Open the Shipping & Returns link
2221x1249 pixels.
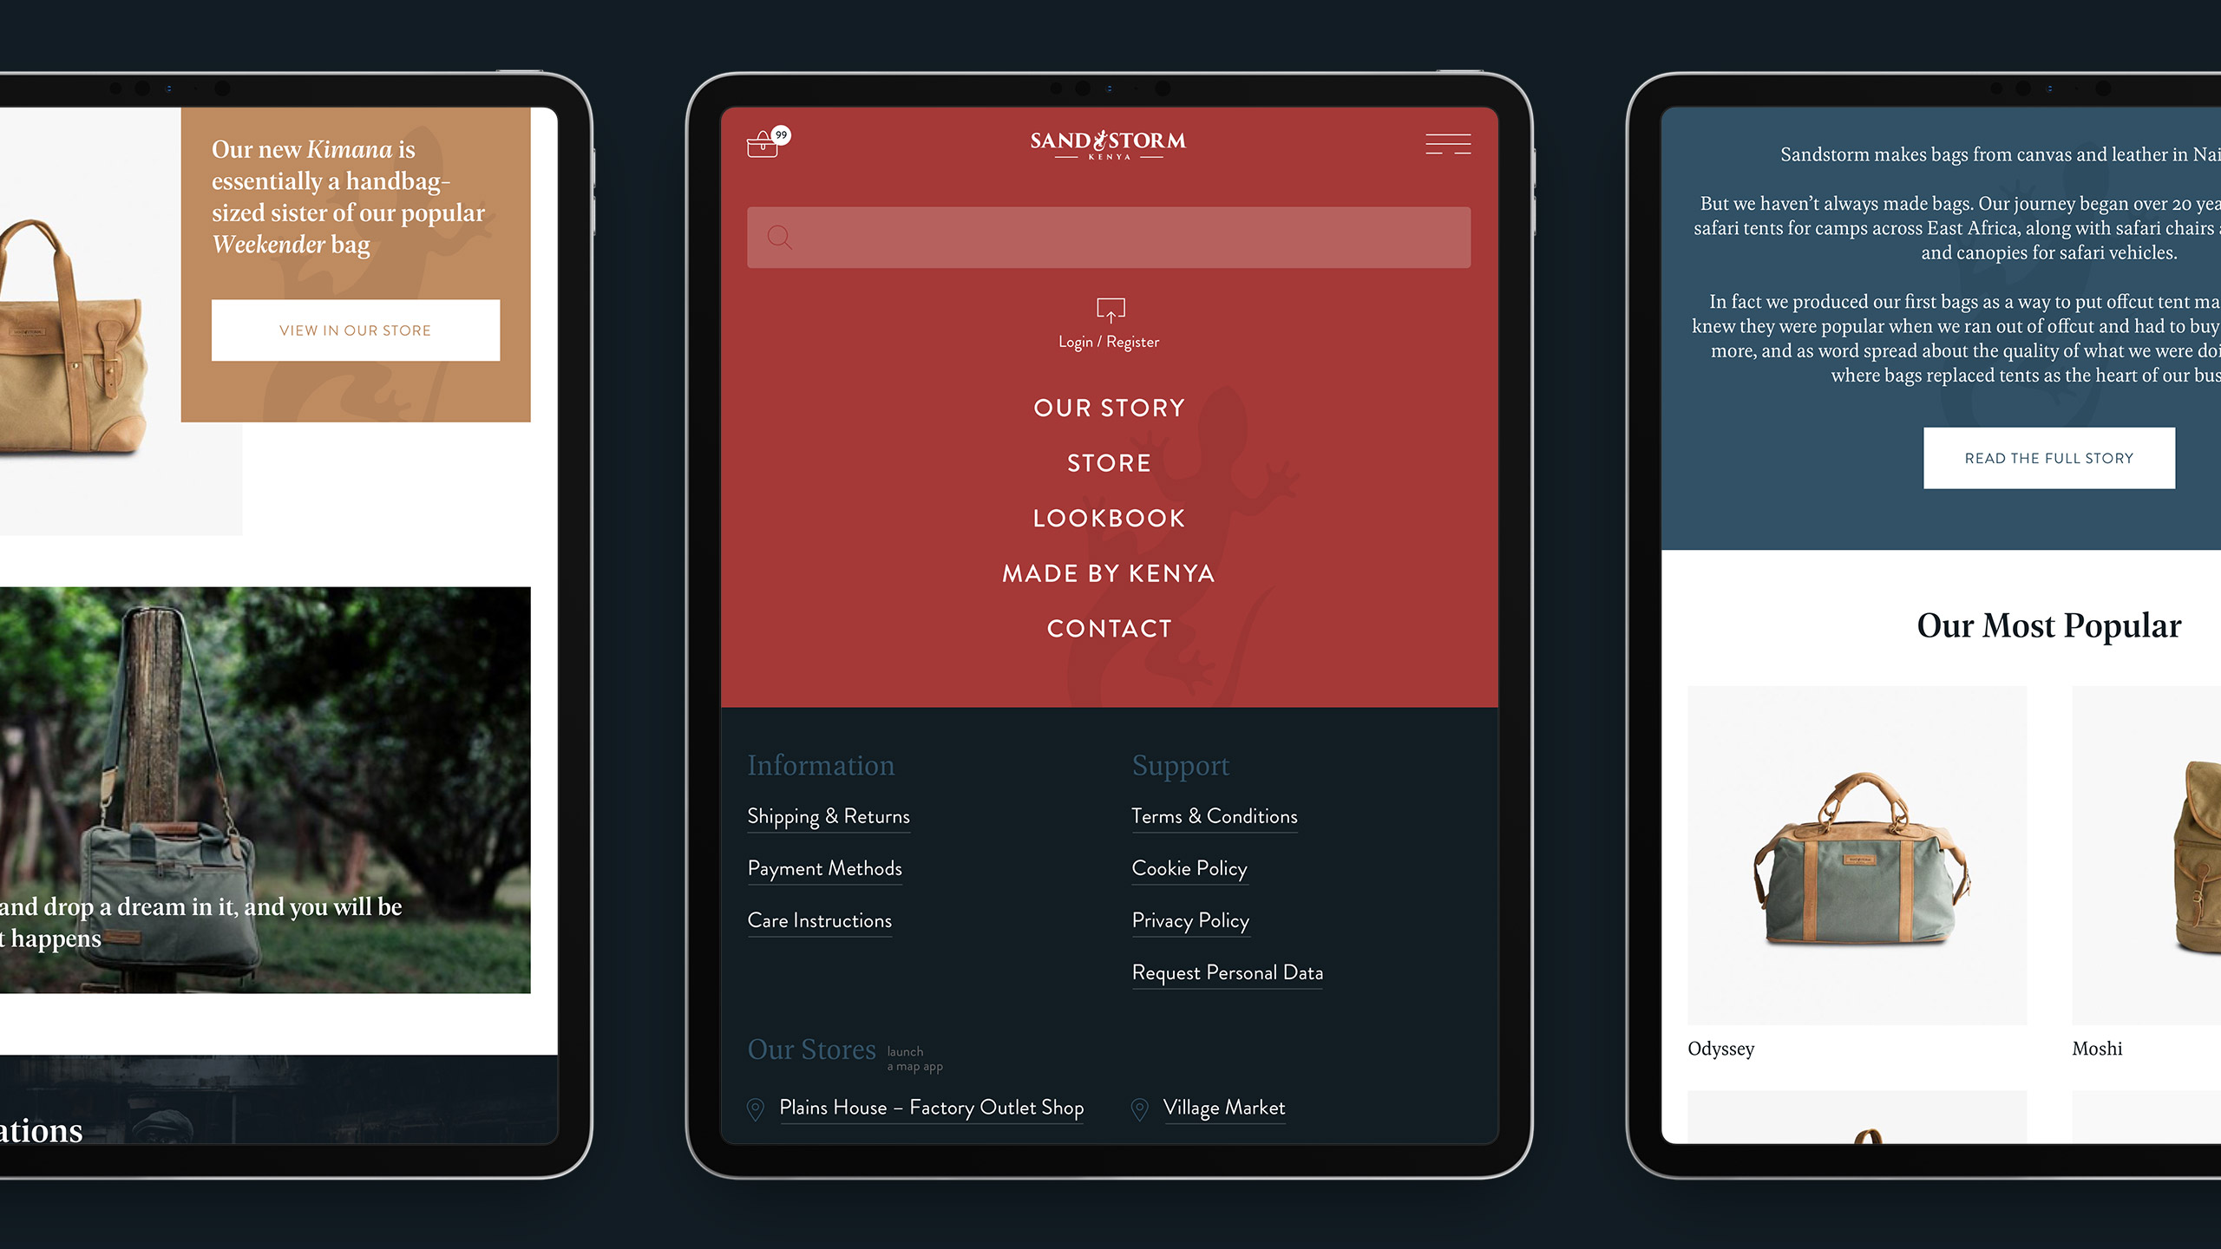tap(829, 816)
